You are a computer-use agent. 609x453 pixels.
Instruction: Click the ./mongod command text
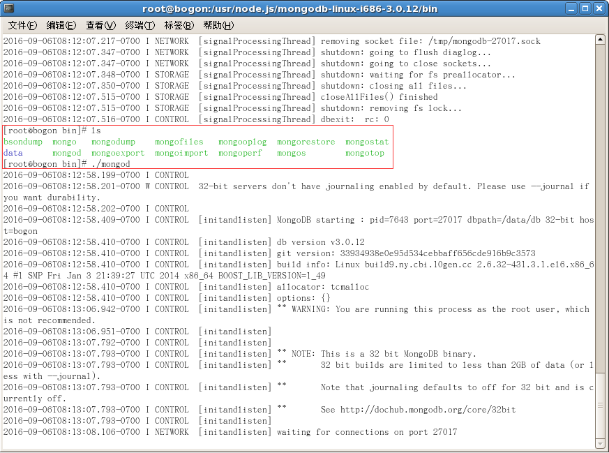[111, 164]
